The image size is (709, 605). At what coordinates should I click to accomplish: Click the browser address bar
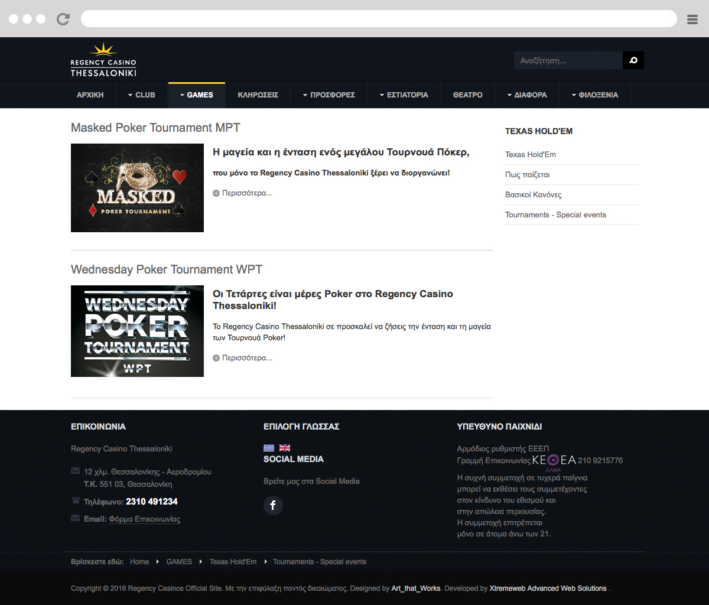(x=379, y=19)
